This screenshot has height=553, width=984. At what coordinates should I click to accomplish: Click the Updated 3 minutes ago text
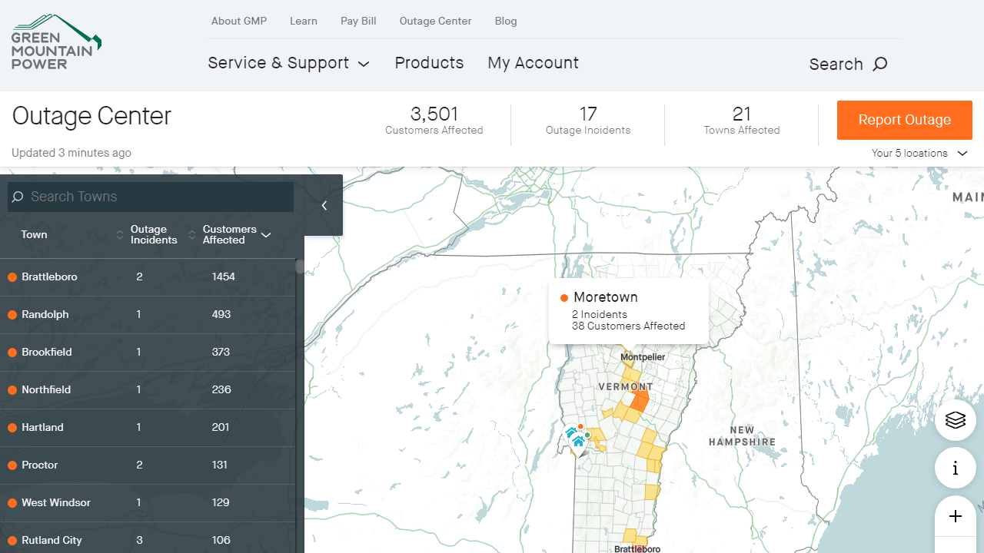[x=71, y=153]
